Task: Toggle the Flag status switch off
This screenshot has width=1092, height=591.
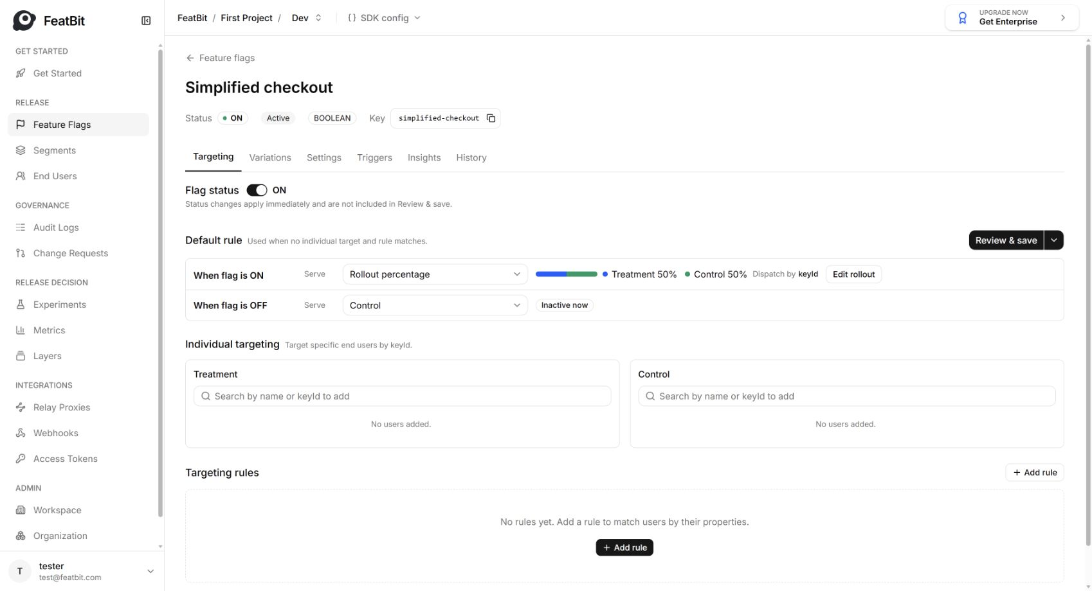Action: [257, 190]
